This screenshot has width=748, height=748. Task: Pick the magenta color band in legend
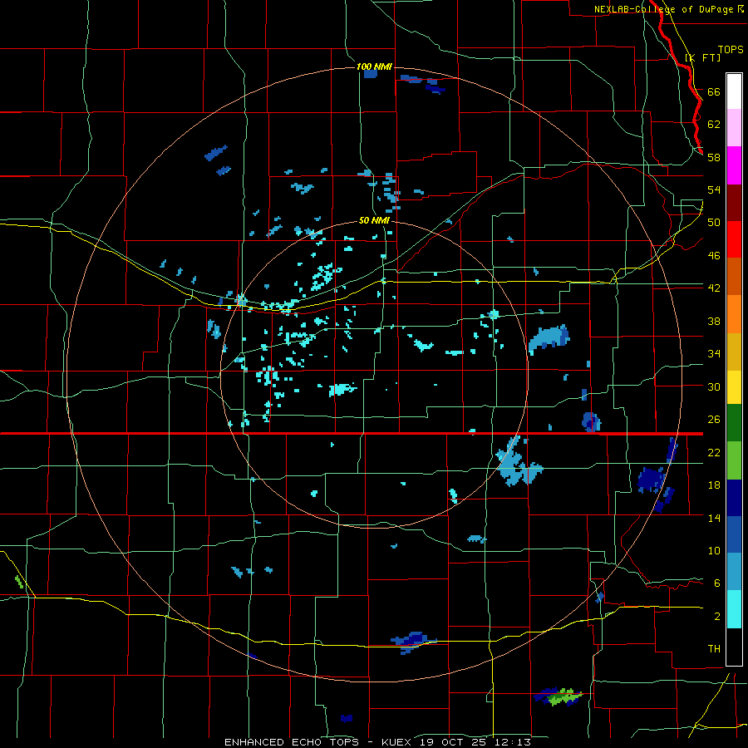(x=734, y=165)
